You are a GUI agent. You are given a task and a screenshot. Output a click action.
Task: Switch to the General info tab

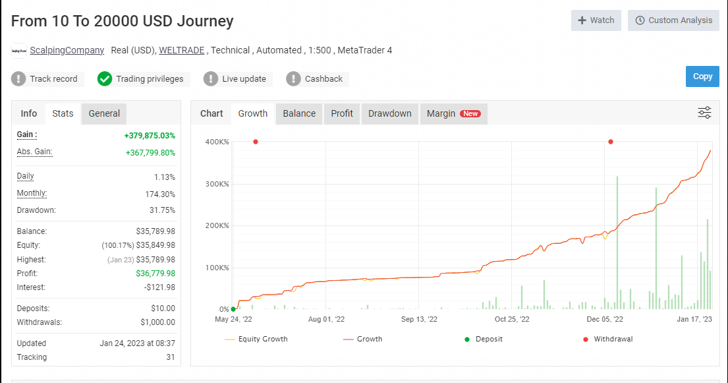click(x=103, y=113)
